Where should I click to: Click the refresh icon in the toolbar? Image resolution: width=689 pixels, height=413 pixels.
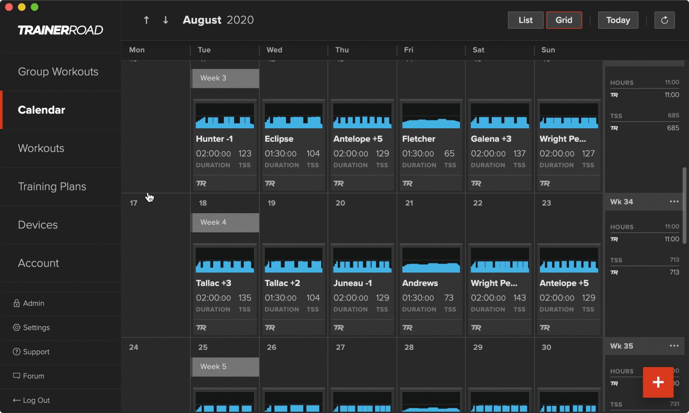(664, 20)
